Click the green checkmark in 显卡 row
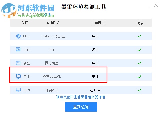 tap(140, 77)
